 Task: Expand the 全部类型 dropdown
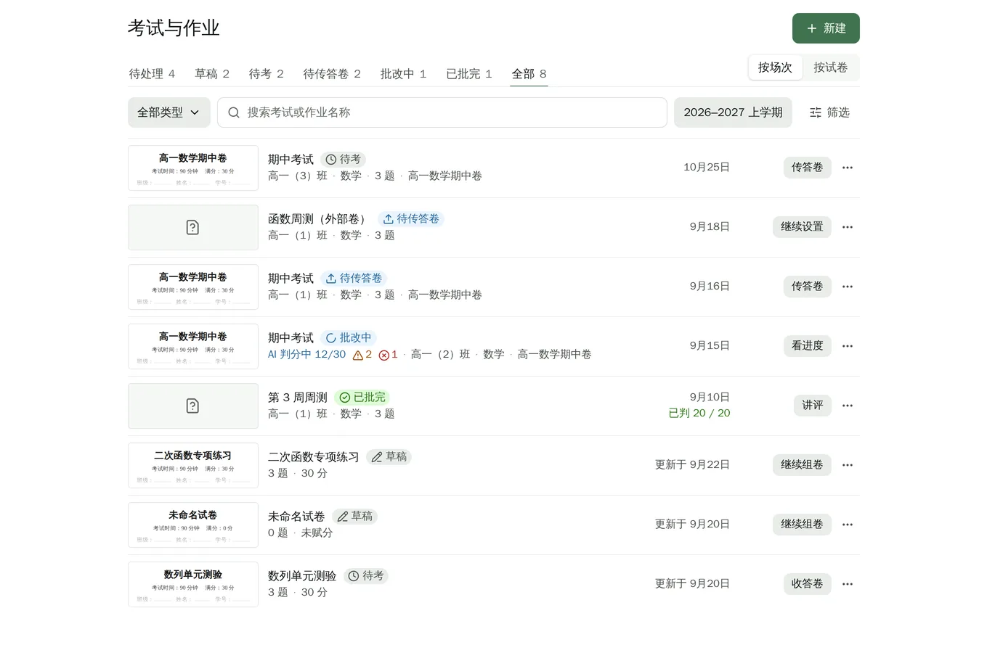168,112
